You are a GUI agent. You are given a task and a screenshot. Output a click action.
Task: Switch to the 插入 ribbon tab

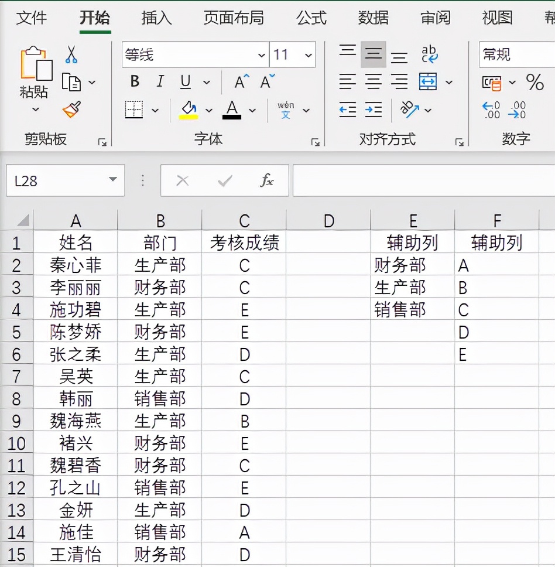155,18
